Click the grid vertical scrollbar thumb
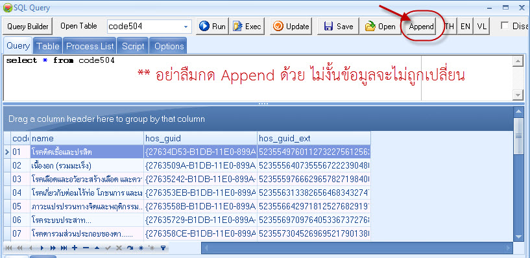The width and height of the screenshot is (530, 258). (518, 135)
